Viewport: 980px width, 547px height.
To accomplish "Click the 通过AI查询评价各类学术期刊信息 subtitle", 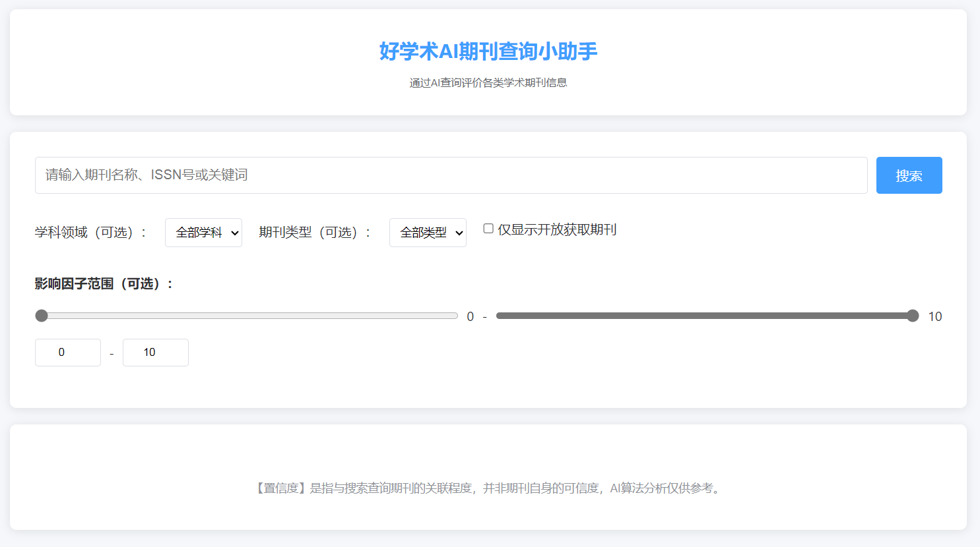I will click(490, 82).
